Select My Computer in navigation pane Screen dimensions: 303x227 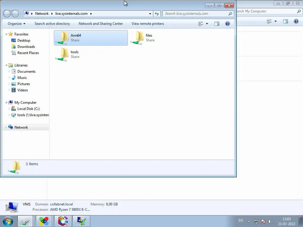(25, 103)
